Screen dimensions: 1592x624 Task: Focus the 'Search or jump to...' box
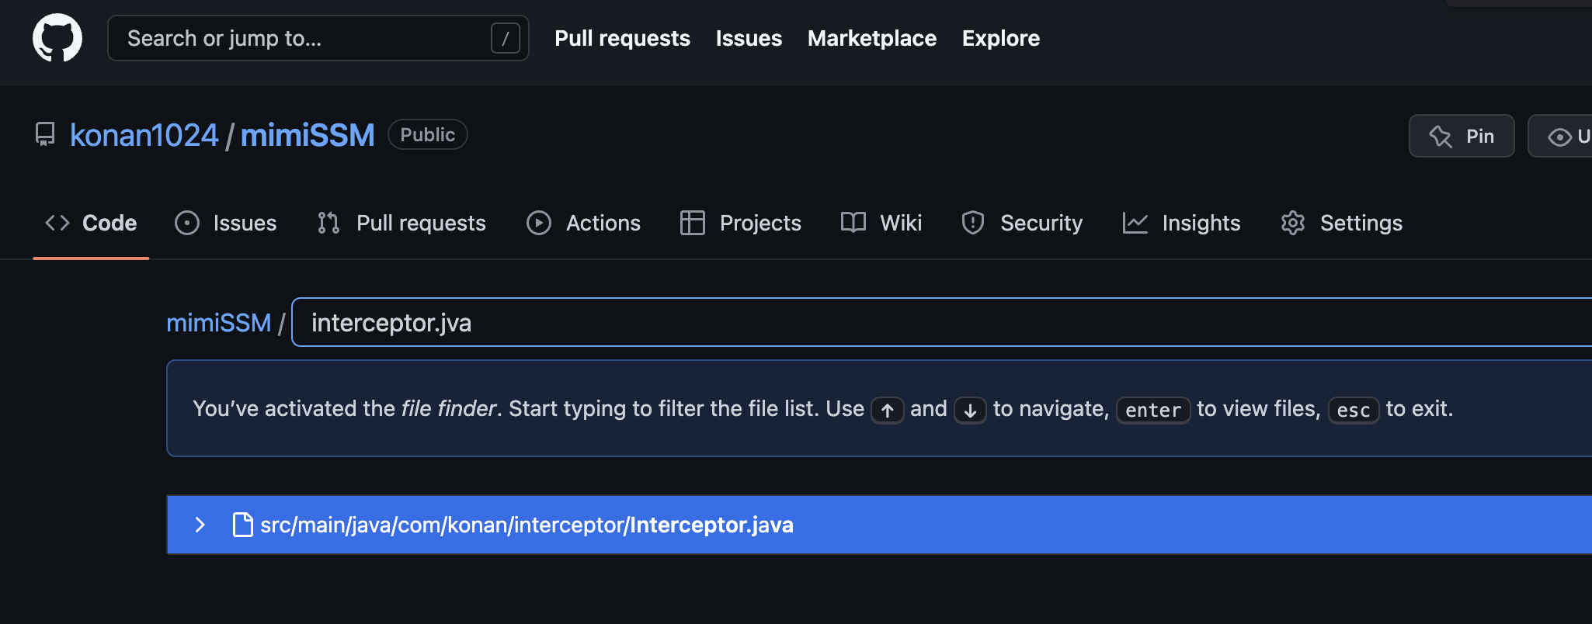(318, 38)
